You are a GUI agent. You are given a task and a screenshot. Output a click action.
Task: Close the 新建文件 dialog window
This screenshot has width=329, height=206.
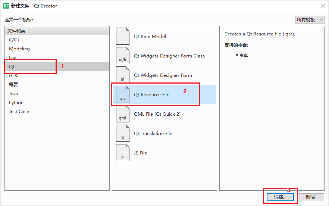(x=323, y=6)
